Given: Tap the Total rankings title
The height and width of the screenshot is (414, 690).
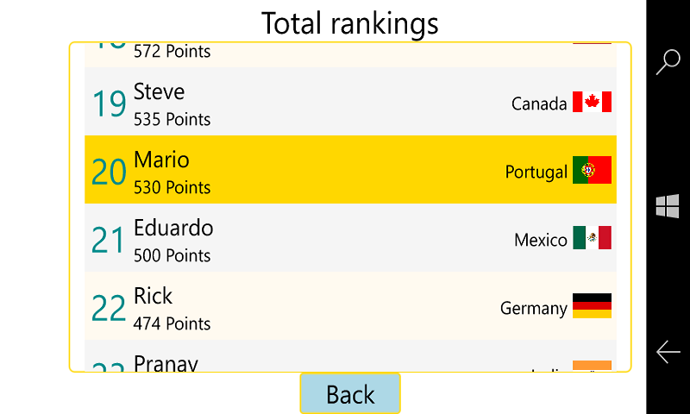Looking at the screenshot, I should click(350, 23).
